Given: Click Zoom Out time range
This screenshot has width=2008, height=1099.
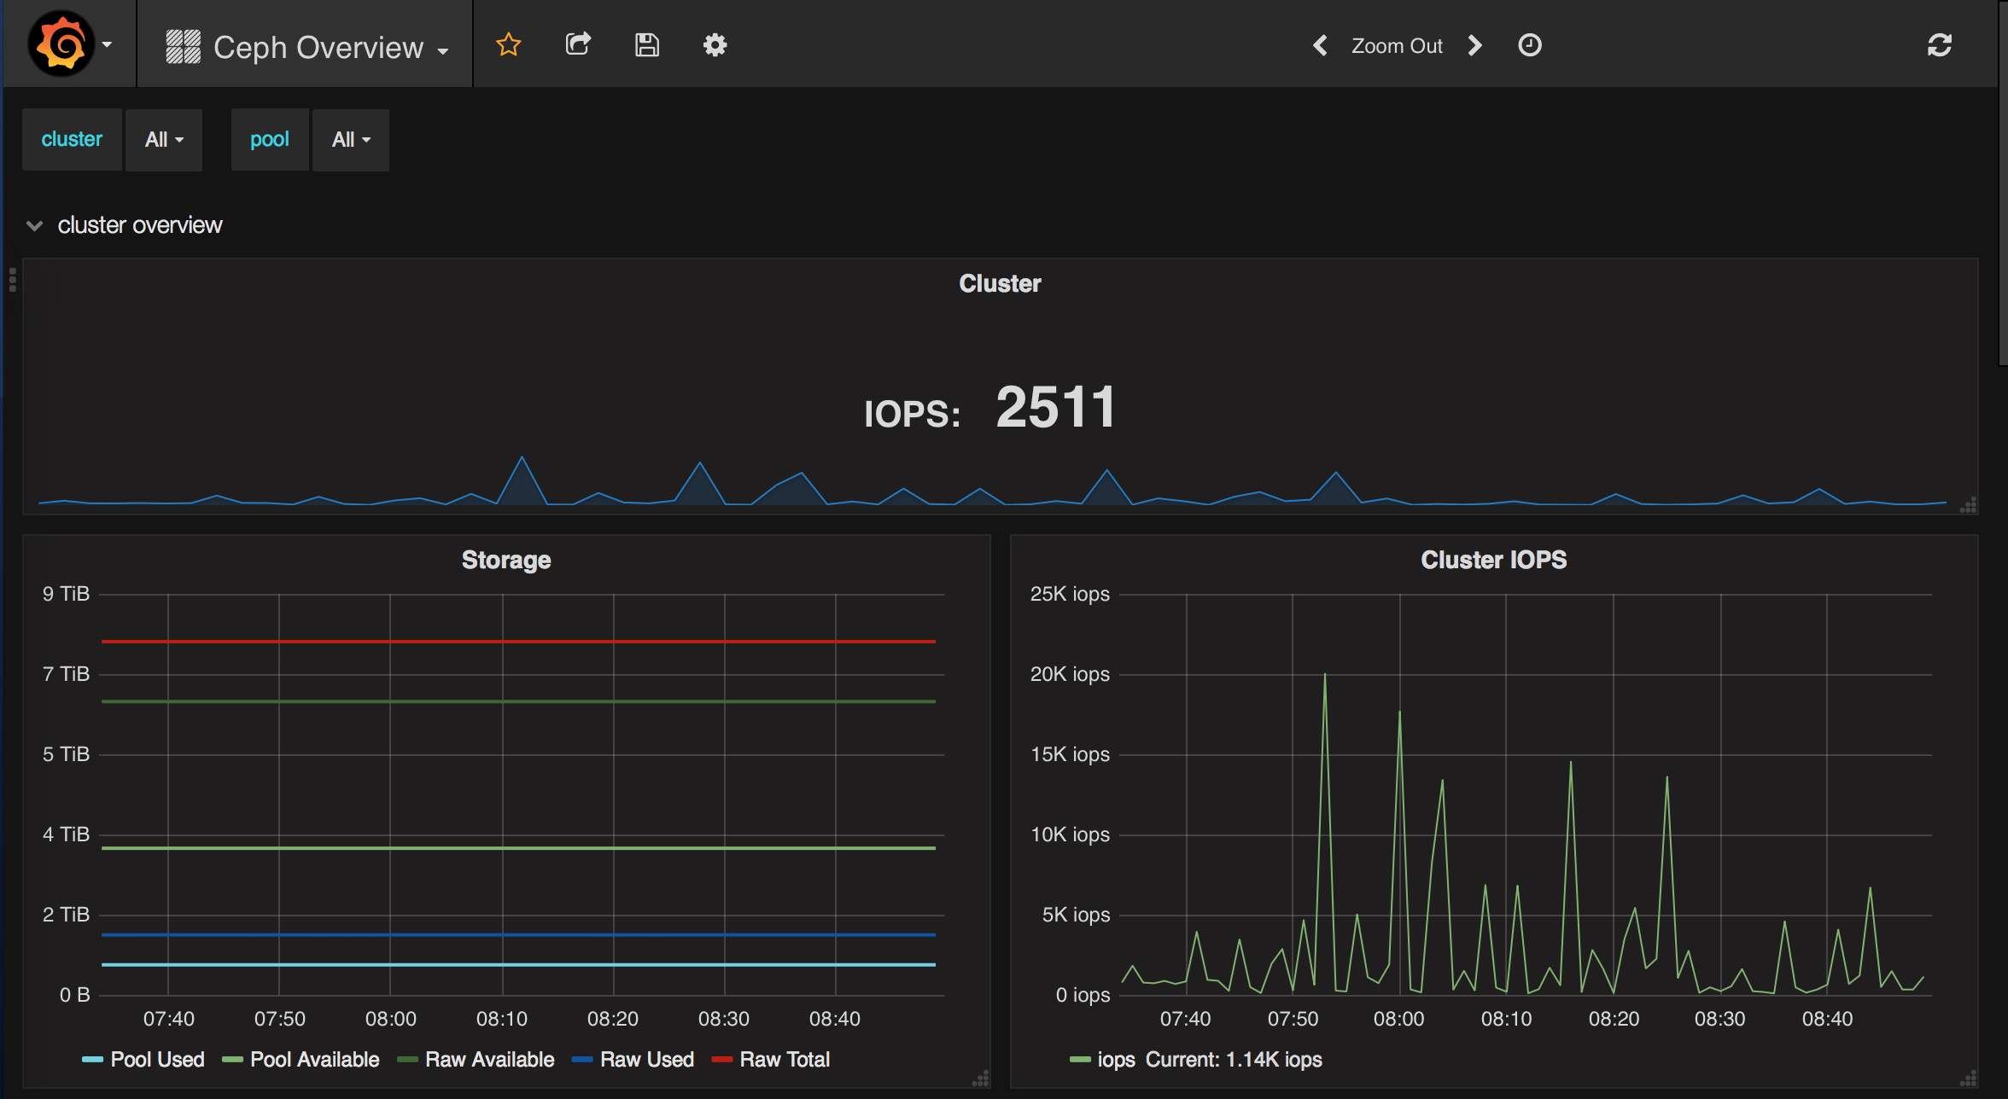Looking at the screenshot, I should tap(1397, 46).
